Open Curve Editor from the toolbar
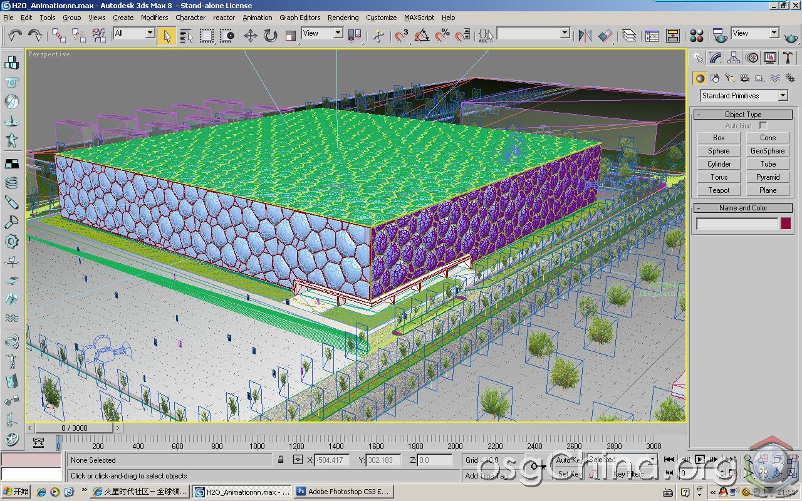The width and height of the screenshot is (802, 501). pyautogui.click(x=652, y=36)
